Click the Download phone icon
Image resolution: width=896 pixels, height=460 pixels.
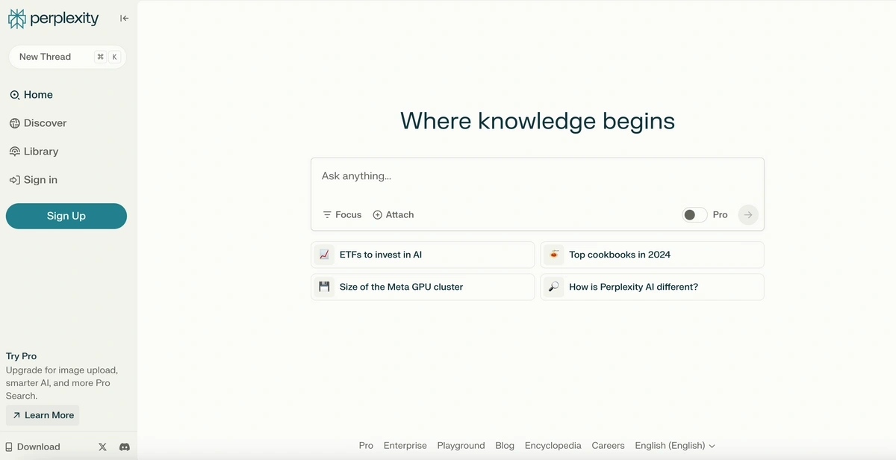coord(9,447)
